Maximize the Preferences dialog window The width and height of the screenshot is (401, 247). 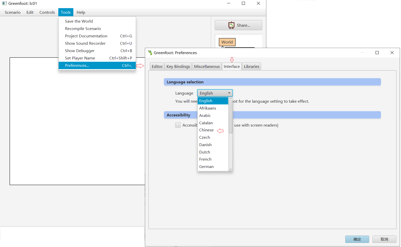pos(377,53)
